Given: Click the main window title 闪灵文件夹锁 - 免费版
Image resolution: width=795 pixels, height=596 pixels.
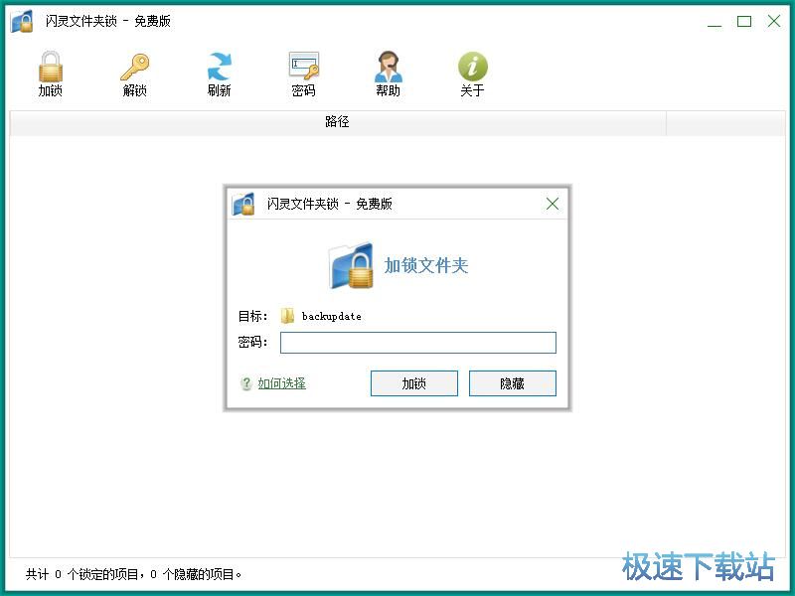Looking at the screenshot, I should [x=108, y=21].
